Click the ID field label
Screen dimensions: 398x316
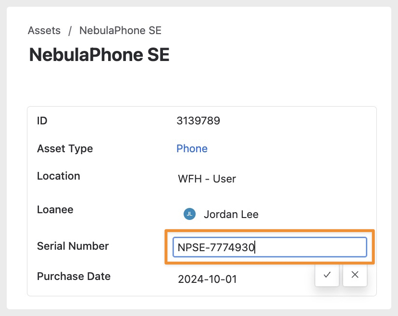42,121
